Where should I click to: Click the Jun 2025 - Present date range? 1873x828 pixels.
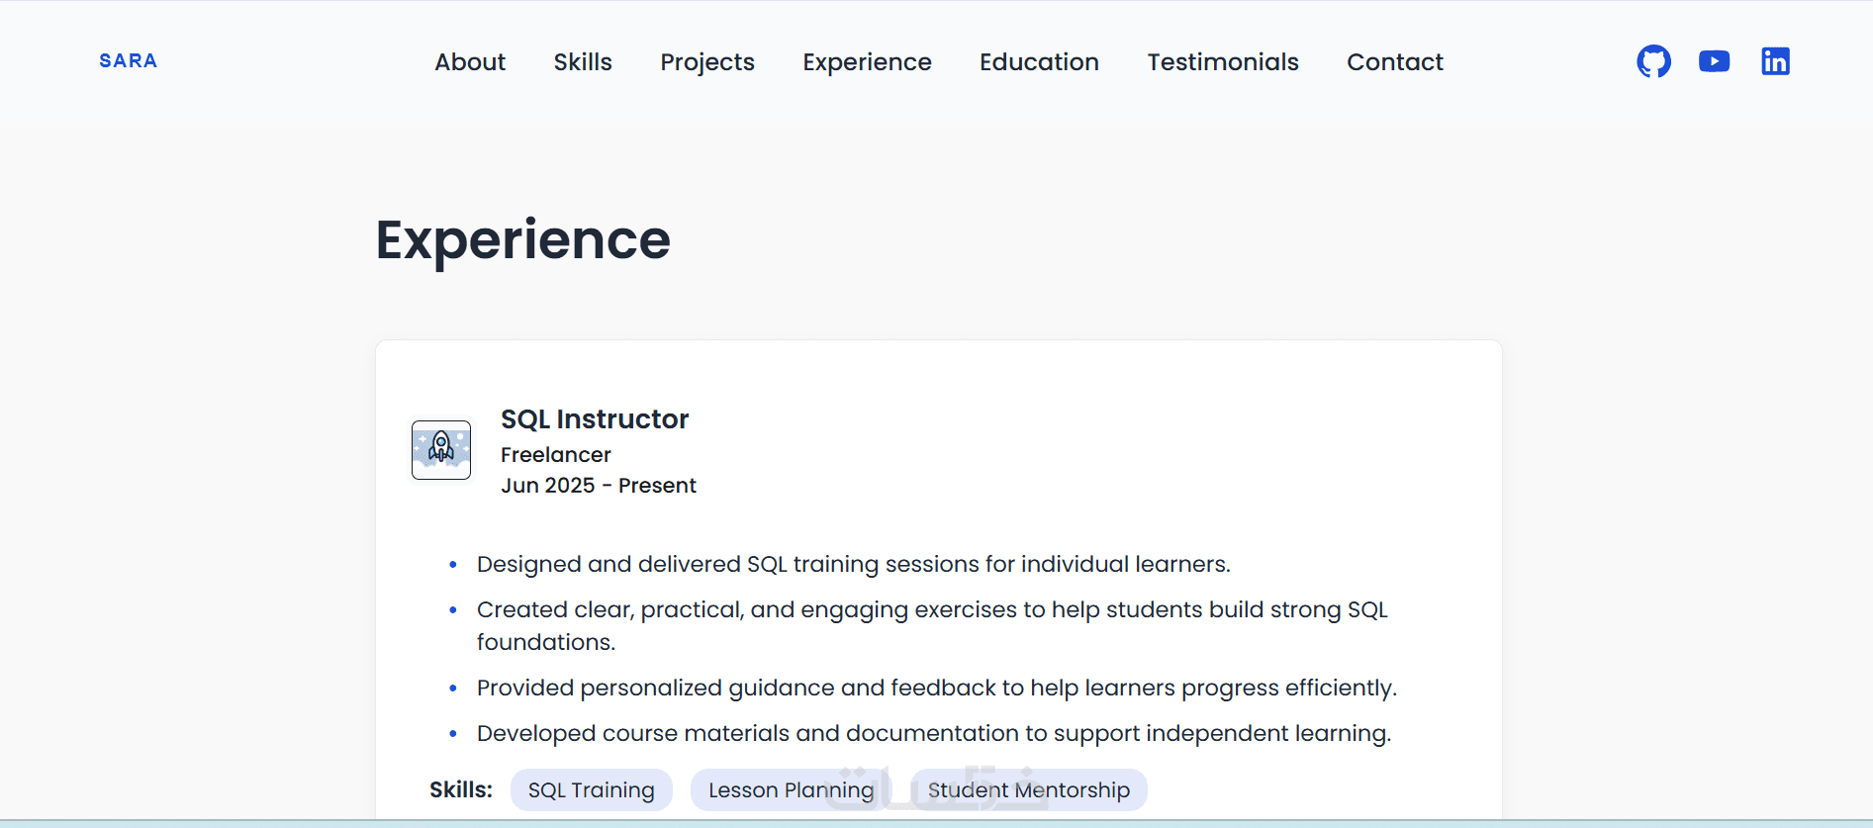tap(598, 486)
